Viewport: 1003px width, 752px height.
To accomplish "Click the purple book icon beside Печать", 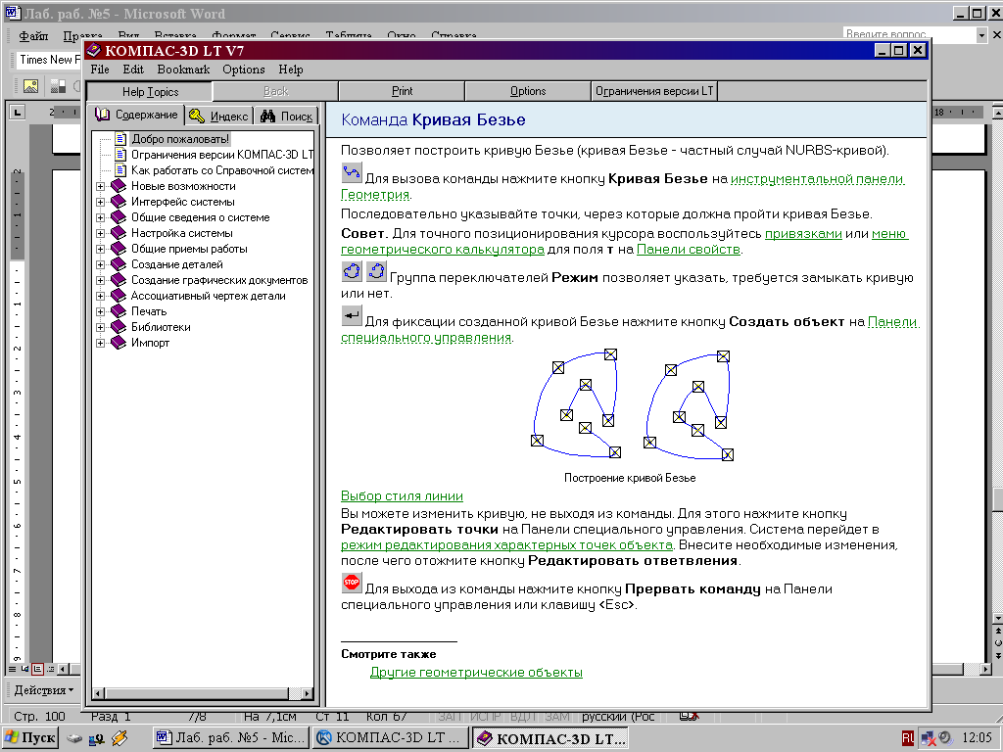I will pos(119,311).
